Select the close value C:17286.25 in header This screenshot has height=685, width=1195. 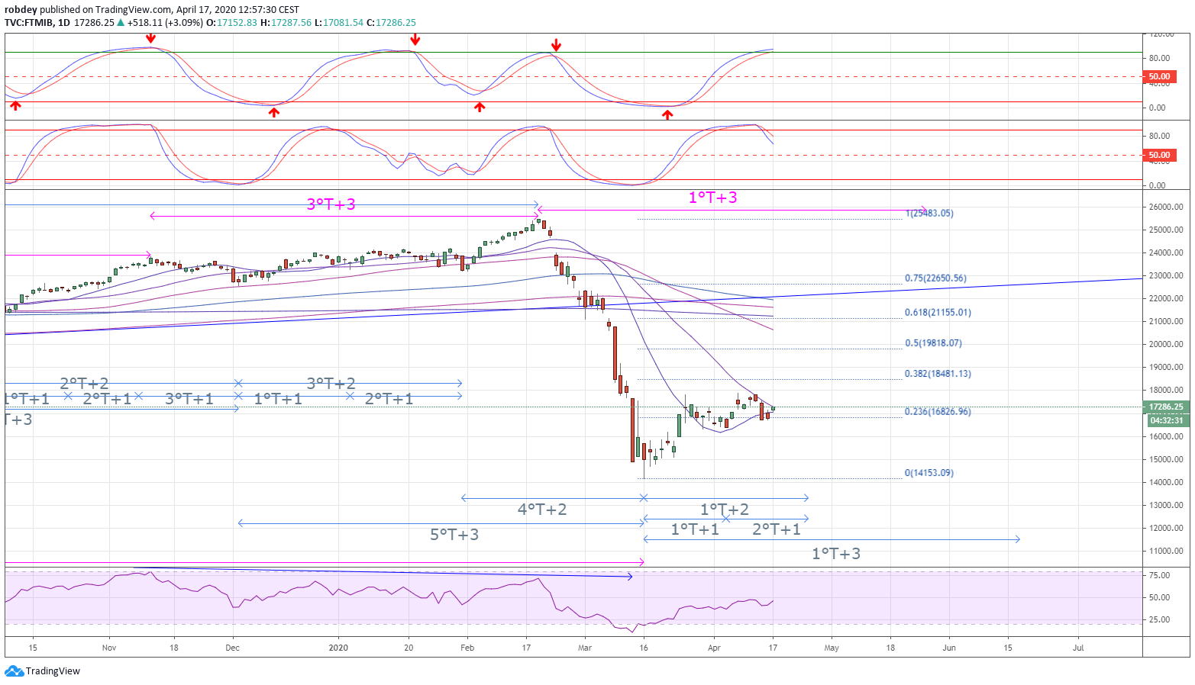point(392,23)
